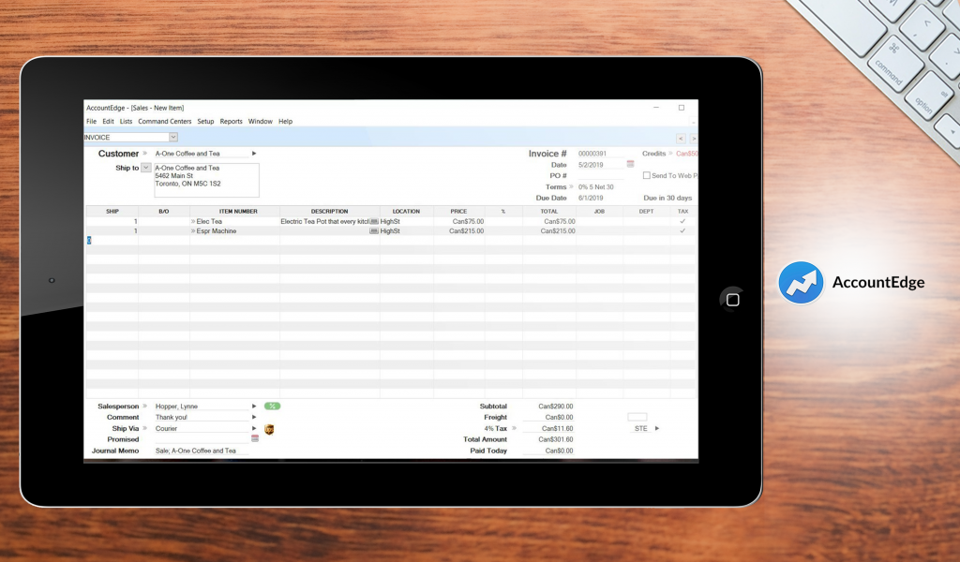960x562 pixels.
Task: Expand the Ship Via Courier selector
Action: pyautogui.click(x=254, y=428)
